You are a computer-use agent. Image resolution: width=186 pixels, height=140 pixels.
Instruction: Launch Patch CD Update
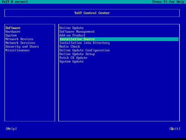[x=73, y=58]
